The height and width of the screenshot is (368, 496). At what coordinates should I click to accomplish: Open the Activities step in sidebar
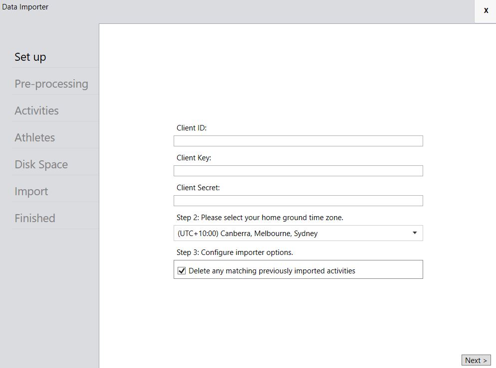(x=37, y=111)
